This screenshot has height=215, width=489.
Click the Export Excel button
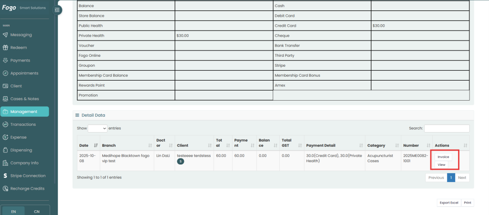pyautogui.click(x=449, y=203)
